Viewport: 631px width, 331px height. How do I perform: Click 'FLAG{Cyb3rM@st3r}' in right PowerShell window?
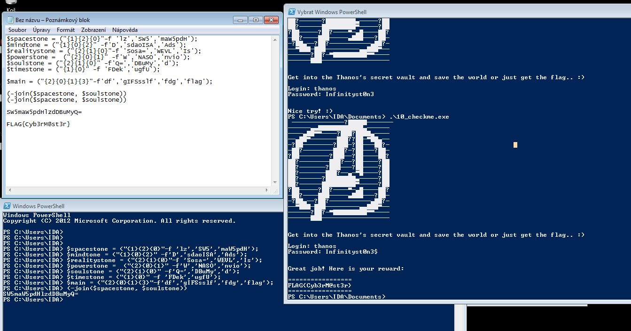point(319,286)
